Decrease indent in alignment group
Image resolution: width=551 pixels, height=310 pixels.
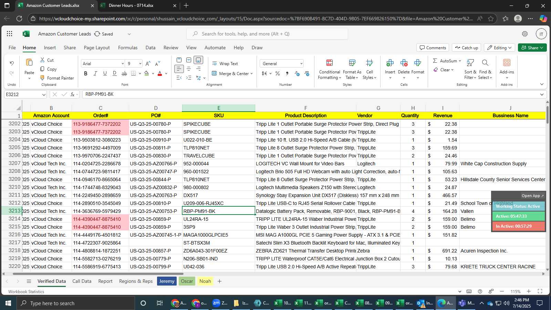[179, 78]
